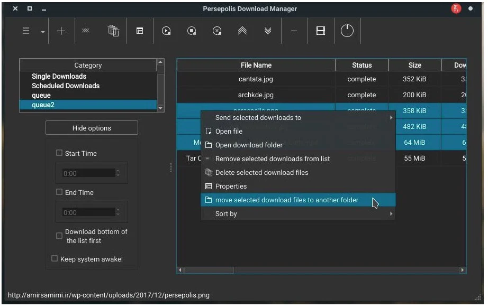The width and height of the screenshot is (488, 308).
Task: Select the queue2 category
Action: 88,105
